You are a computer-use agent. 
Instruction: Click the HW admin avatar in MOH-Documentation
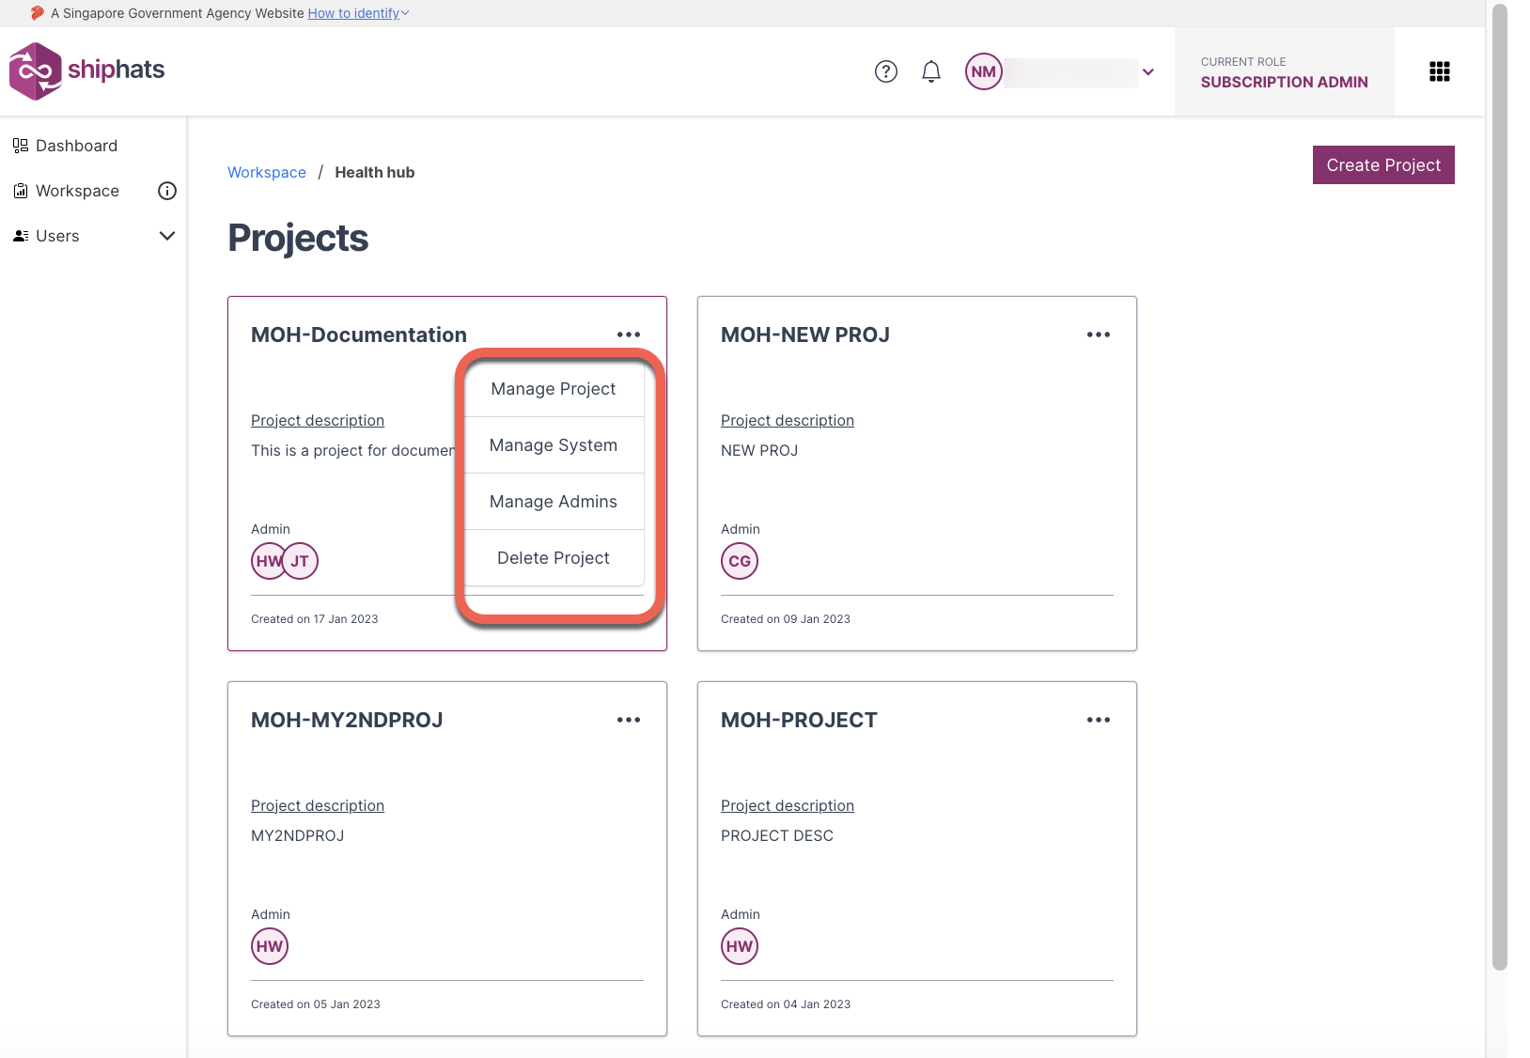click(267, 561)
